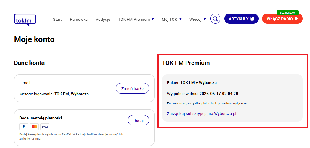Open the search magnifier icon
The width and height of the screenshot is (310, 148).
point(215,19)
